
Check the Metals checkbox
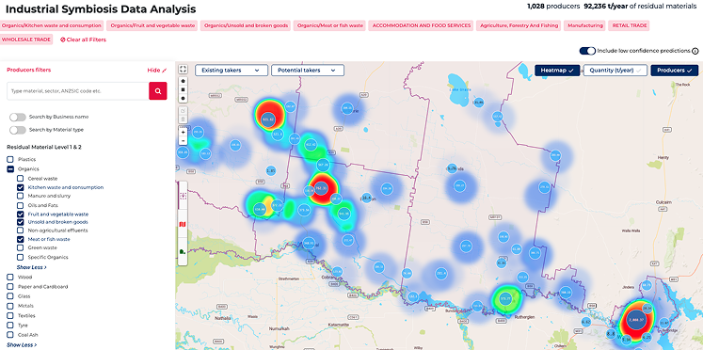9,306
